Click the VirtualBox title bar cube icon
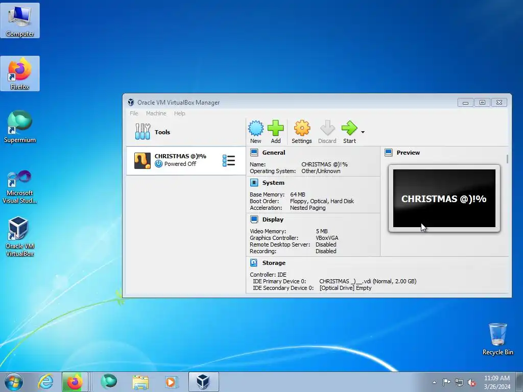The width and height of the screenshot is (523, 392). tap(131, 102)
